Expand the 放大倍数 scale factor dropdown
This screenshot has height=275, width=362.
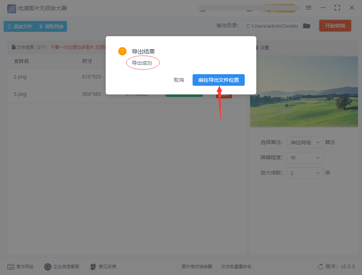[305, 173]
